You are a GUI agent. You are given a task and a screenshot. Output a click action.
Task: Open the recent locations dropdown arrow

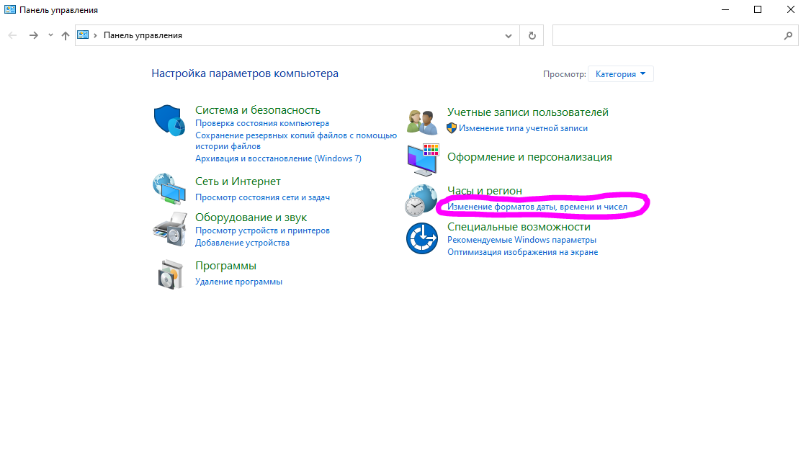pos(50,35)
